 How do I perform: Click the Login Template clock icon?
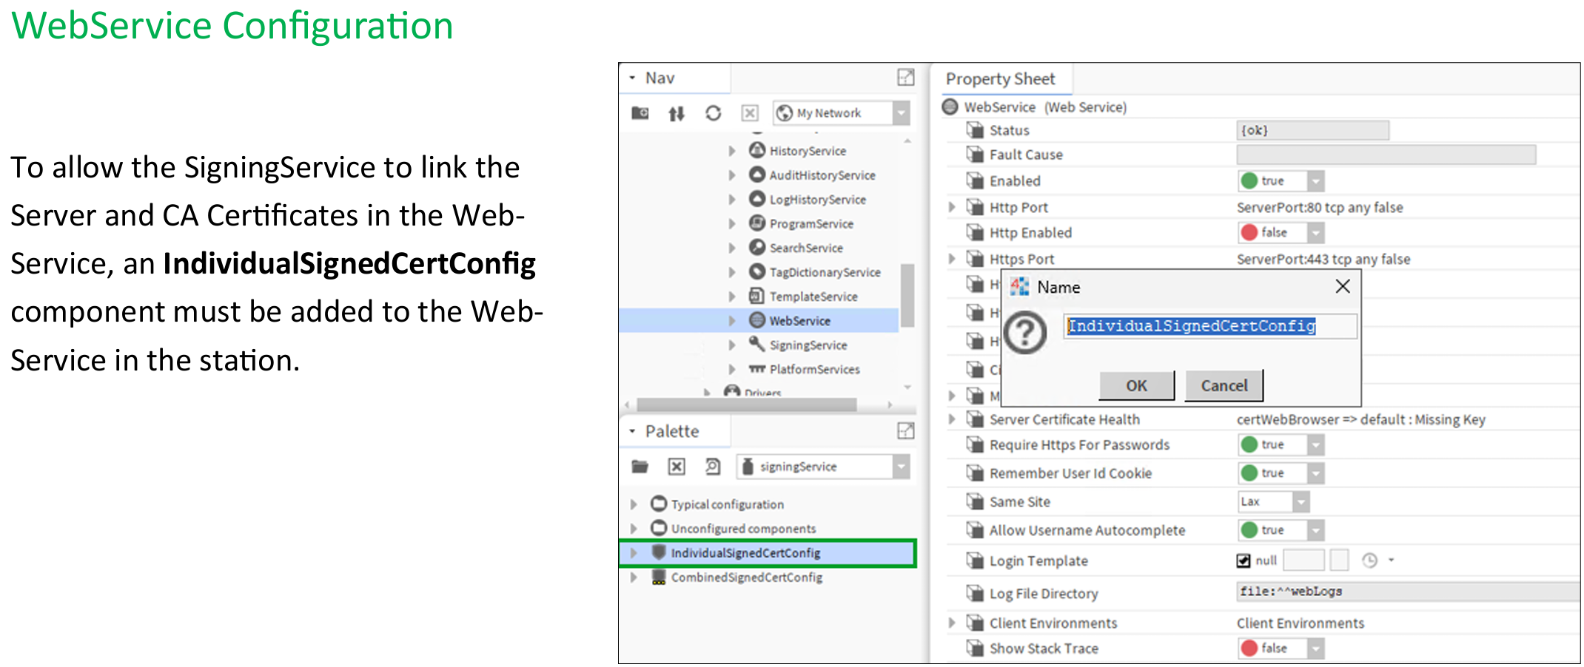[x=1370, y=561]
